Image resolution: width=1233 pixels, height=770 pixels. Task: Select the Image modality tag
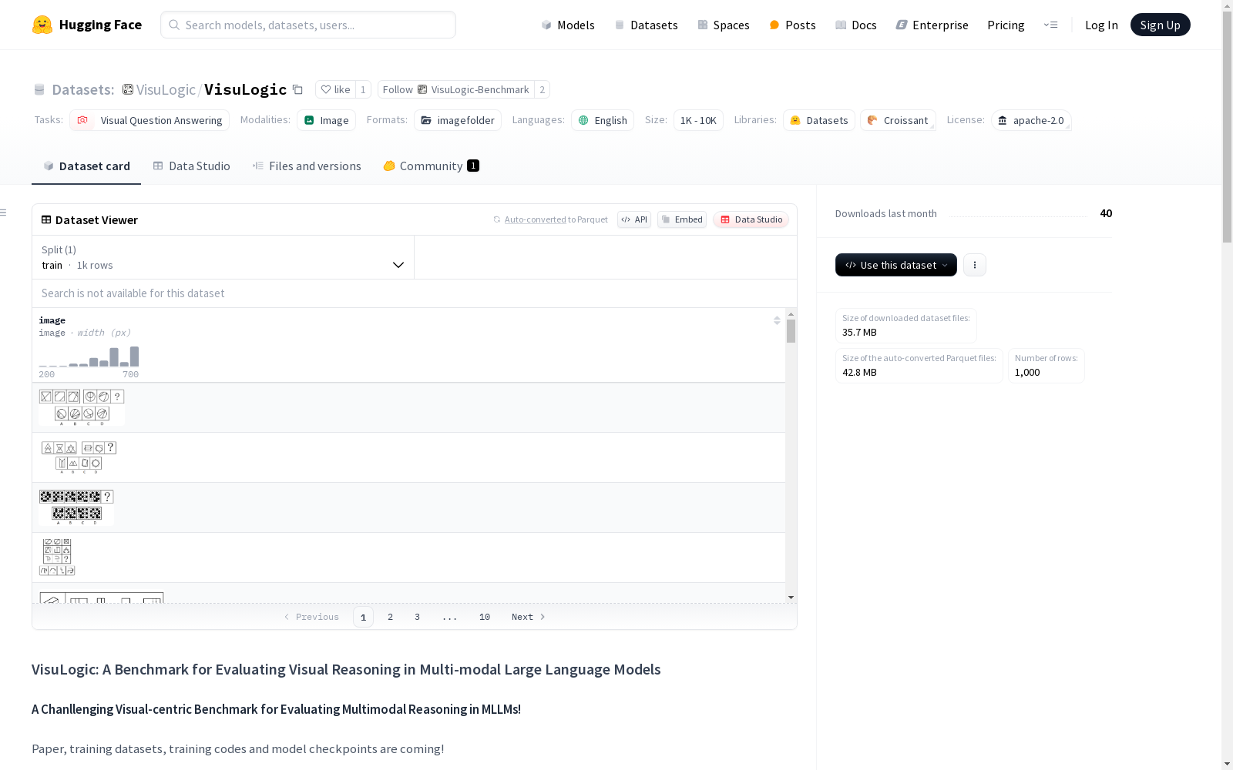pos(326,120)
